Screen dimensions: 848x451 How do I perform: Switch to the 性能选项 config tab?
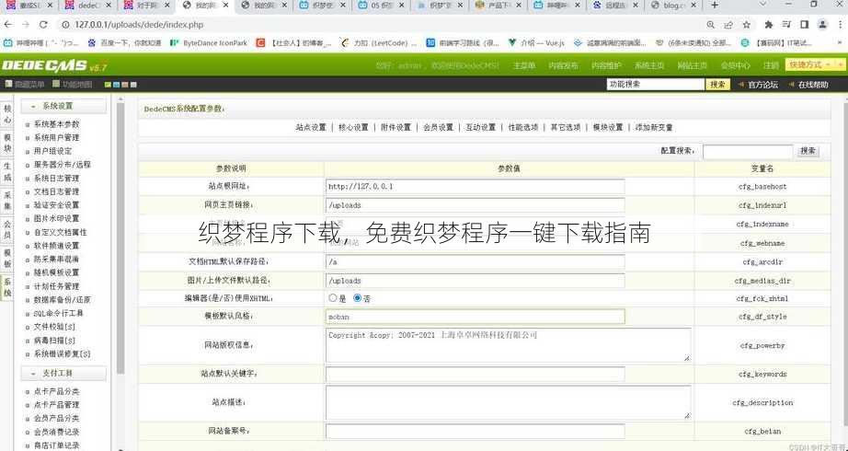tap(523, 128)
